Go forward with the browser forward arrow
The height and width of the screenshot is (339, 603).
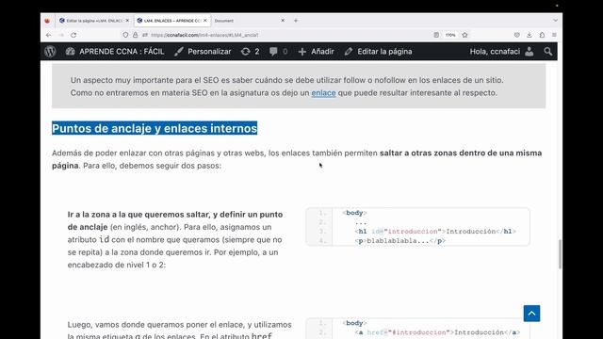[x=61, y=35]
